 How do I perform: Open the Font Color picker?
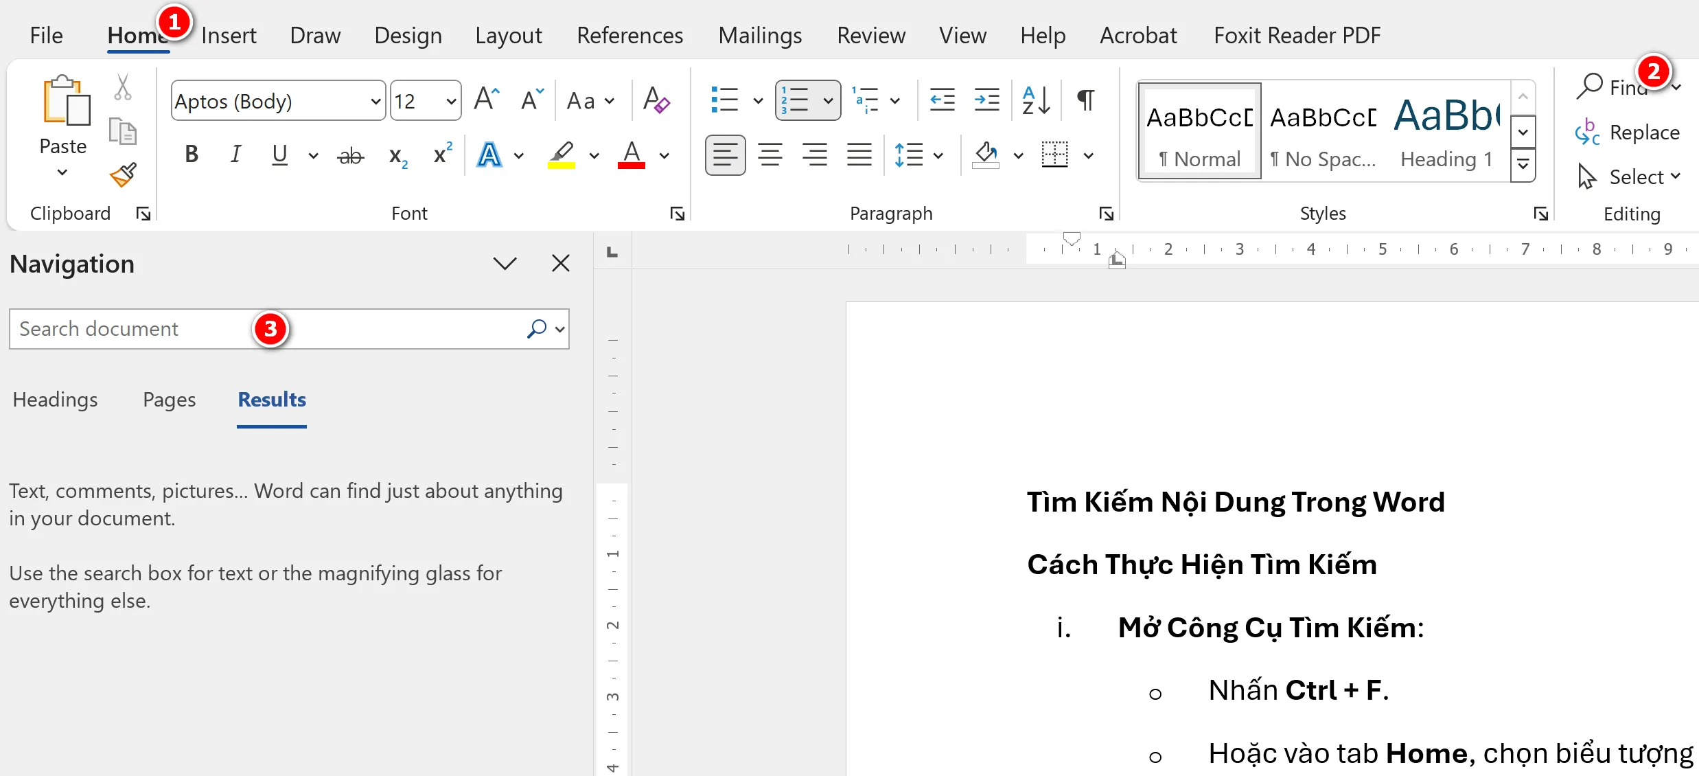(630, 155)
